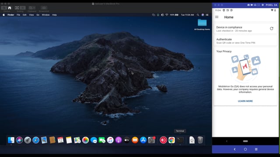Refresh the device compliance check-in
The image size is (280, 157).
click(x=271, y=28)
